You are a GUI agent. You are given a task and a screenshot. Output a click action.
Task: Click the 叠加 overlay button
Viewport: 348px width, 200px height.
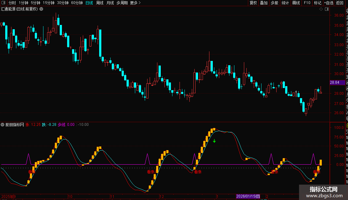(x=264, y=3)
